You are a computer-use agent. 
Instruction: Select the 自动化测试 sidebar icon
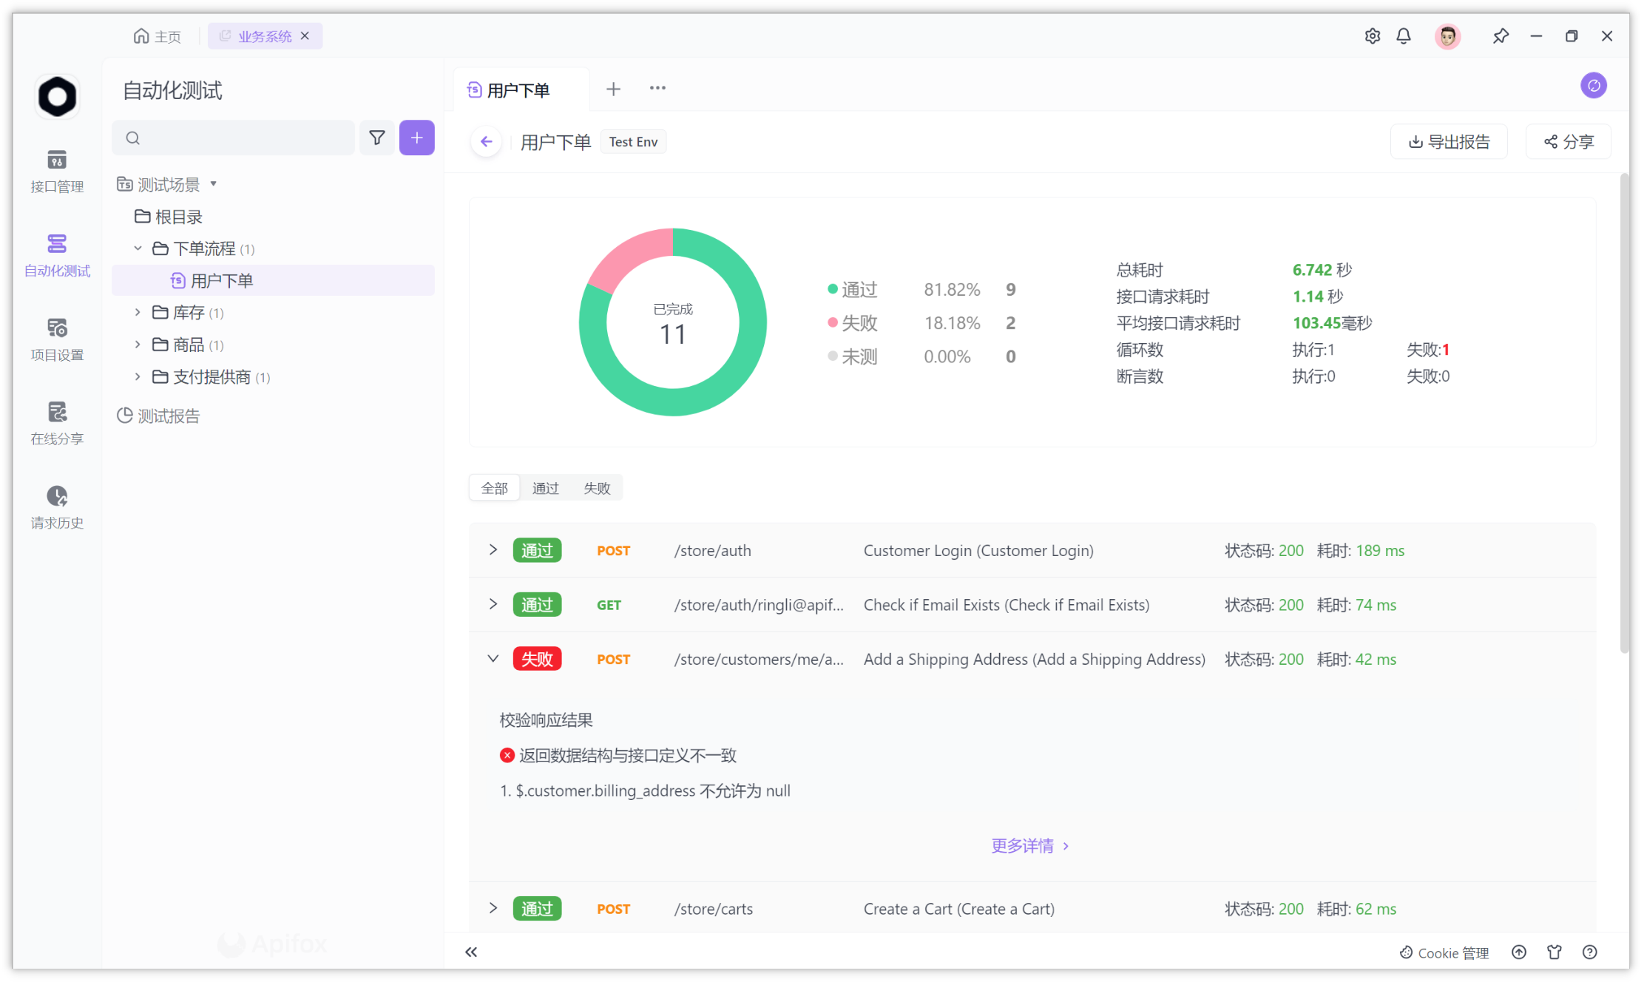click(x=56, y=255)
